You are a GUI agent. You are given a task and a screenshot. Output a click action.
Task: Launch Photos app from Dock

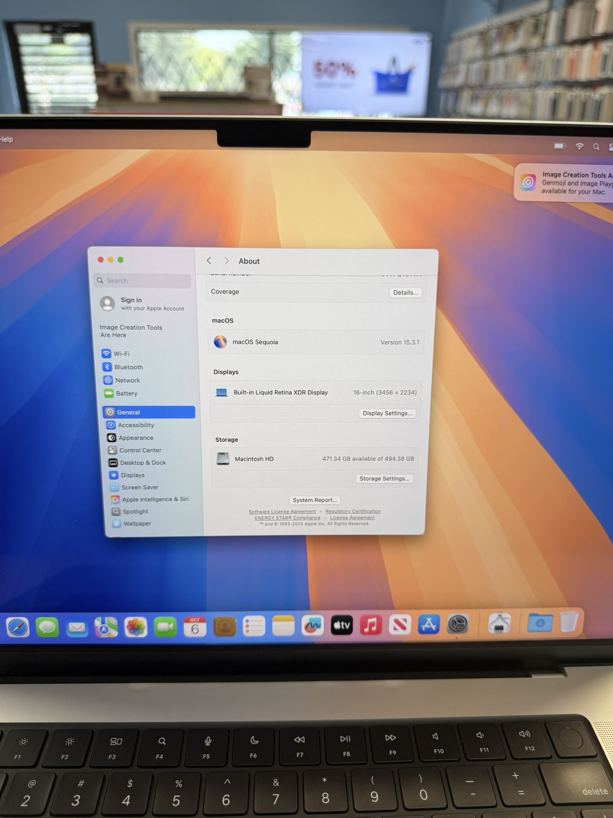click(x=136, y=627)
